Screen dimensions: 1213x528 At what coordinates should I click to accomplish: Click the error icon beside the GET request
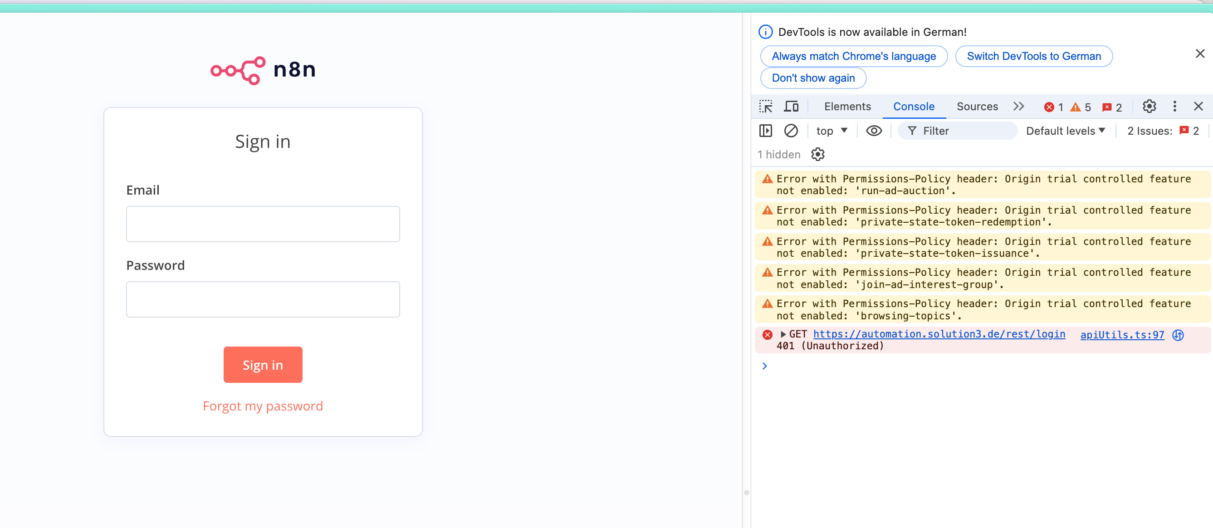[x=767, y=335]
